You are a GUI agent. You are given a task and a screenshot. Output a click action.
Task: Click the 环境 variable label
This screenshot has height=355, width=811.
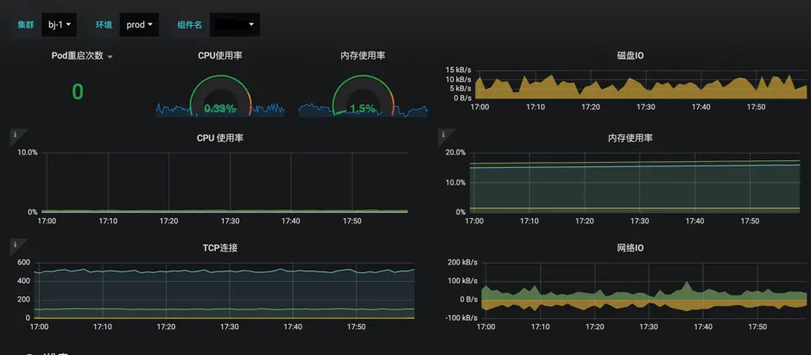coord(104,25)
